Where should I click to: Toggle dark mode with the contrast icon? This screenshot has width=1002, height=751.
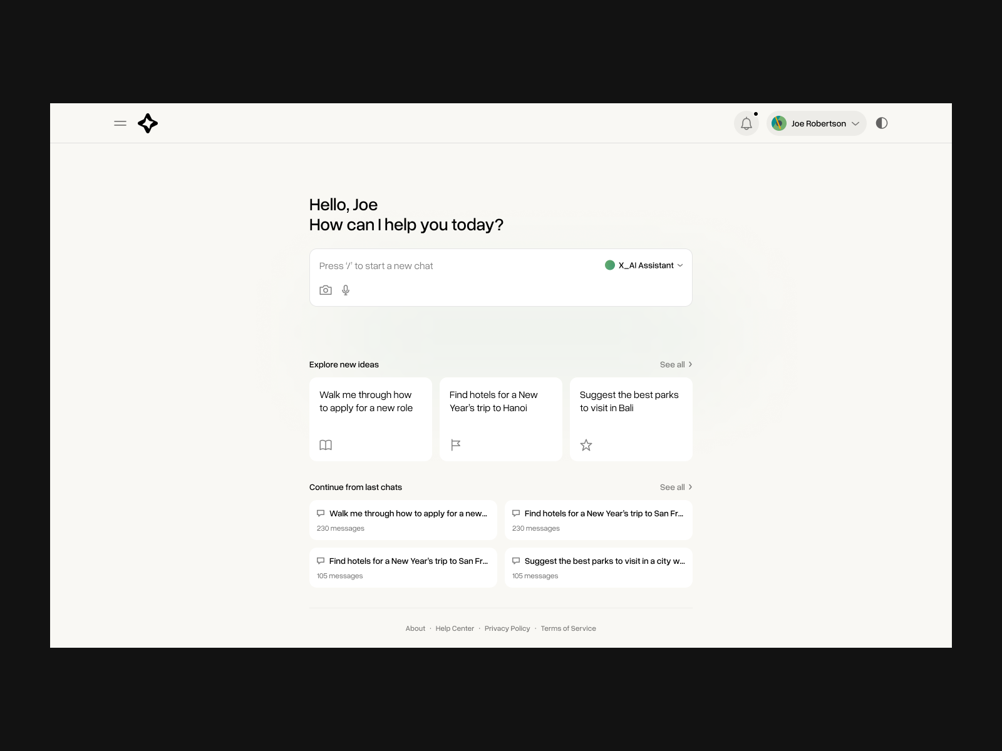point(882,123)
